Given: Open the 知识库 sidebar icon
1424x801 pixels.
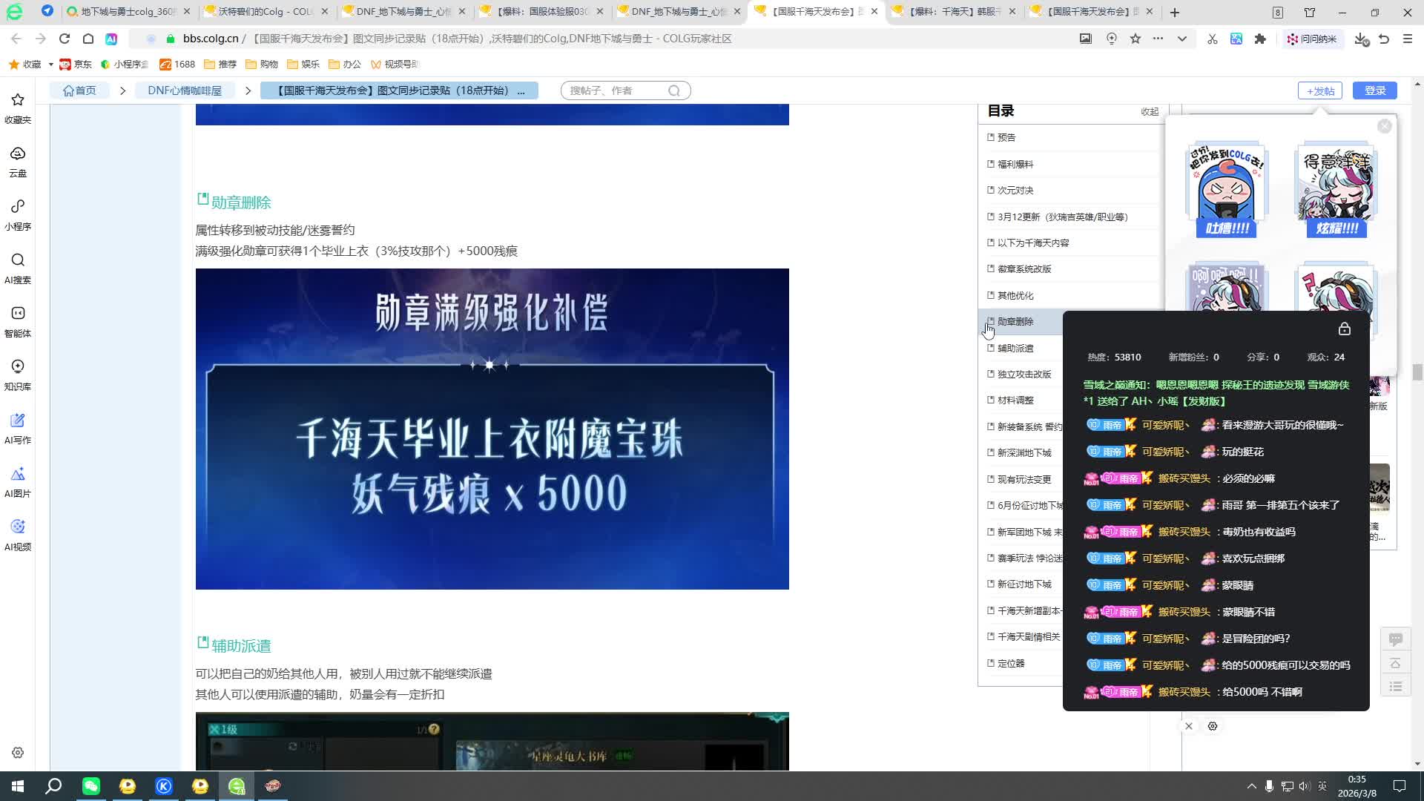Looking at the screenshot, I should pyautogui.click(x=18, y=373).
